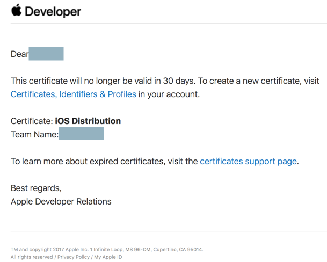The image size is (327, 262).
Task: Click the All rights reserved text
Action: tap(32, 257)
